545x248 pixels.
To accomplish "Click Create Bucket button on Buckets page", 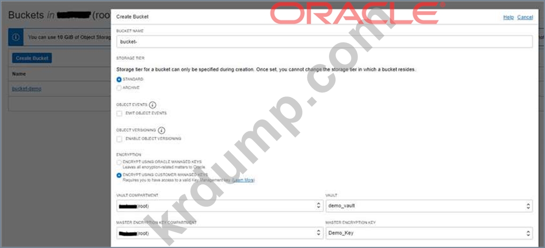I will click(x=32, y=58).
